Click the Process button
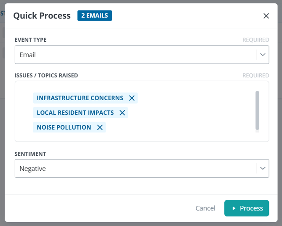This screenshot has width=282, height=226. click(247, 208)
